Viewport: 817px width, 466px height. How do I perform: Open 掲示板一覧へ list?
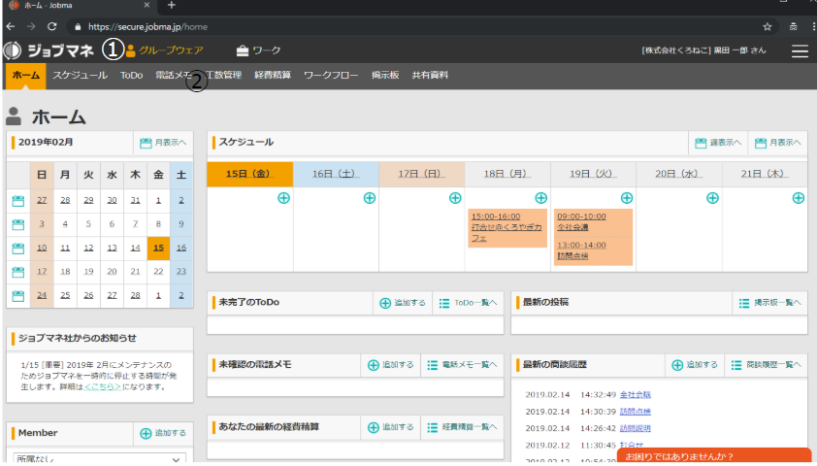[x=770, y=303]
